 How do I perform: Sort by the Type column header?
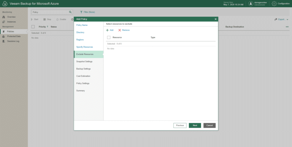[x=153, y=38]
